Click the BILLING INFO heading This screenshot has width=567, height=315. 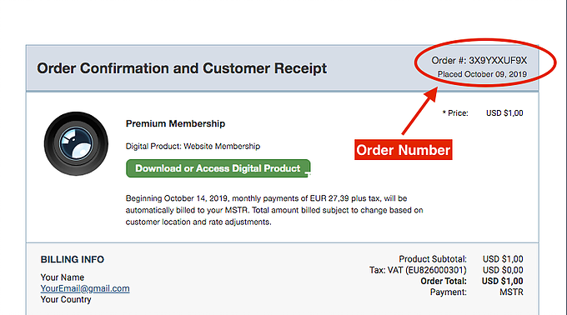[x=73, y=259]
